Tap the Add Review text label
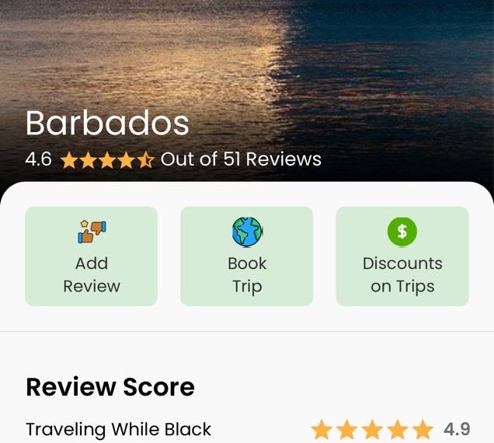494x443 pixels. click(x=92, y=274)
